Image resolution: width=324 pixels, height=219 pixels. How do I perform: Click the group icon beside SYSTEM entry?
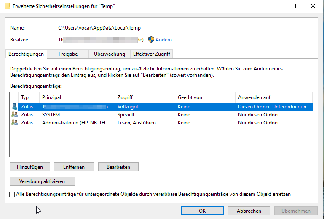coord(14,114)
